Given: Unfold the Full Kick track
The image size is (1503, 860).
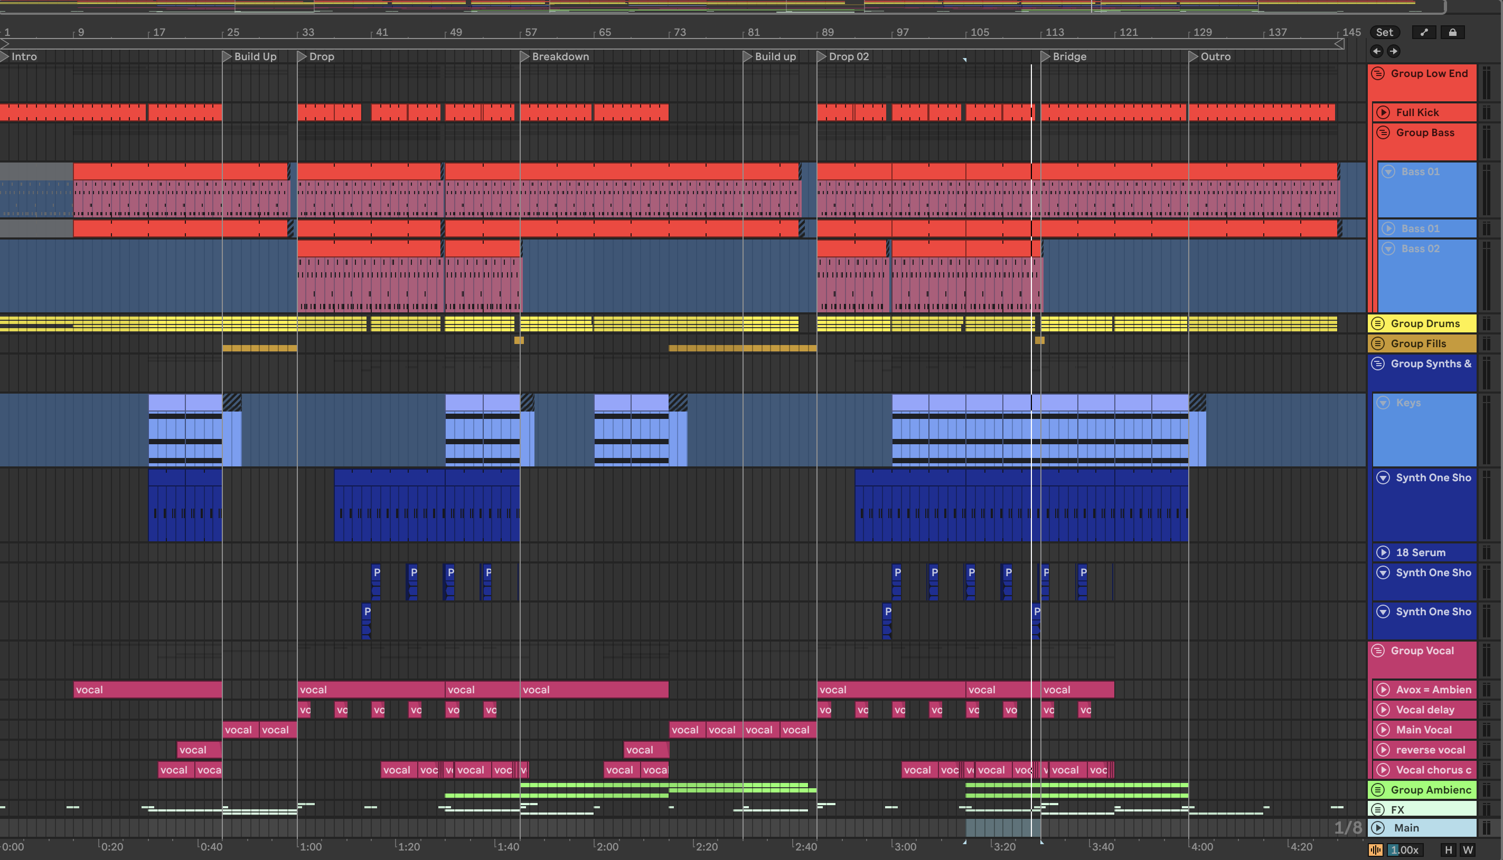Looking at the screenshot, I should tap(1383, 113).
